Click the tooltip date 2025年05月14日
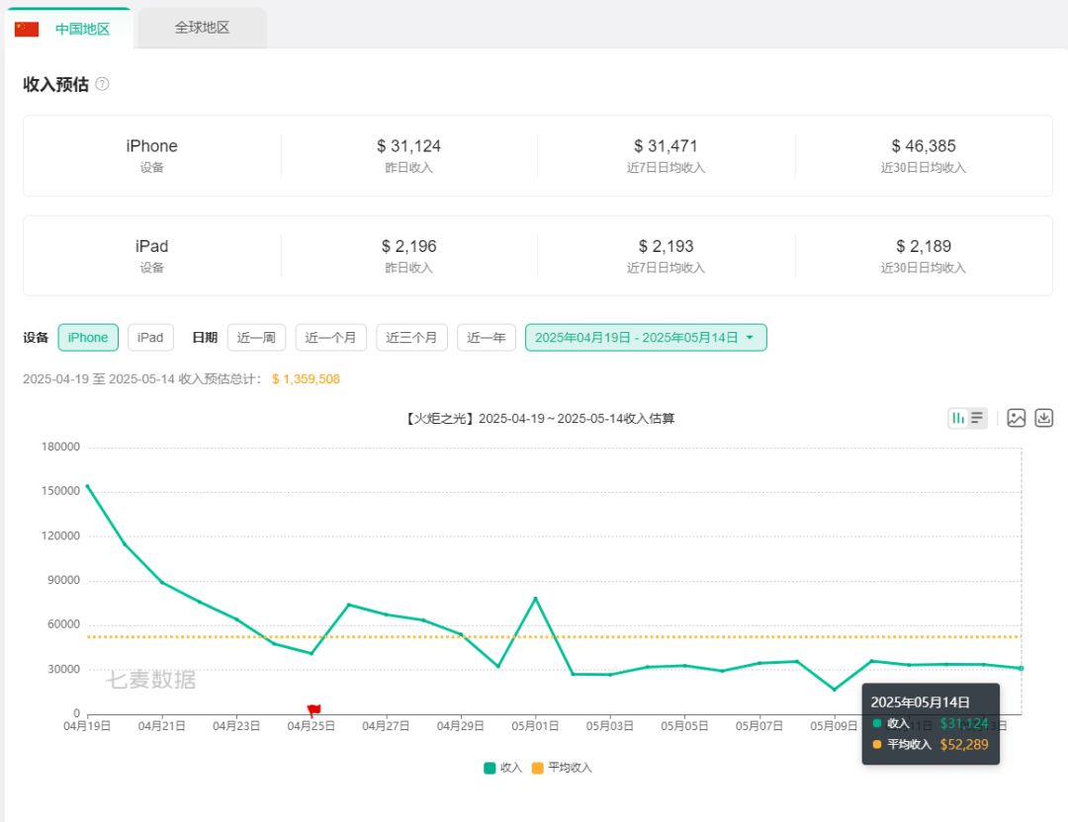1068x822 pixels. tap(920, 702)
